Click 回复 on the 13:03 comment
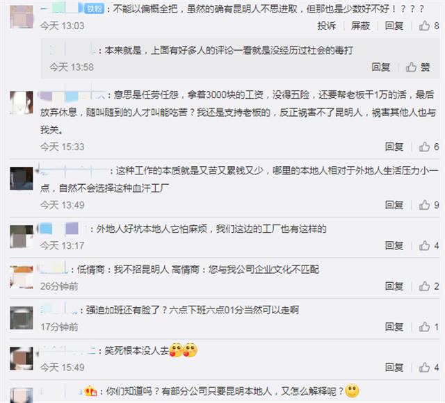 394,26
